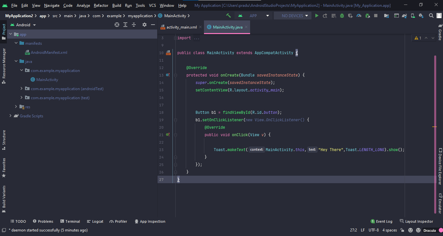The image size is (443, 236).
Task: Hide the Project panel with minus icon
Action: pyautogui.click(x=153, y=25)
